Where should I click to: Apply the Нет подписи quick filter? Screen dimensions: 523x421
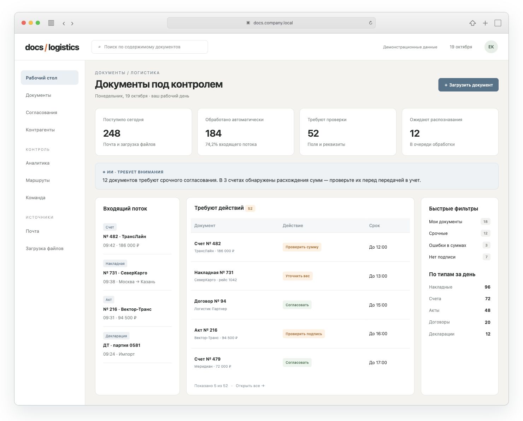[x=459, y=257]
